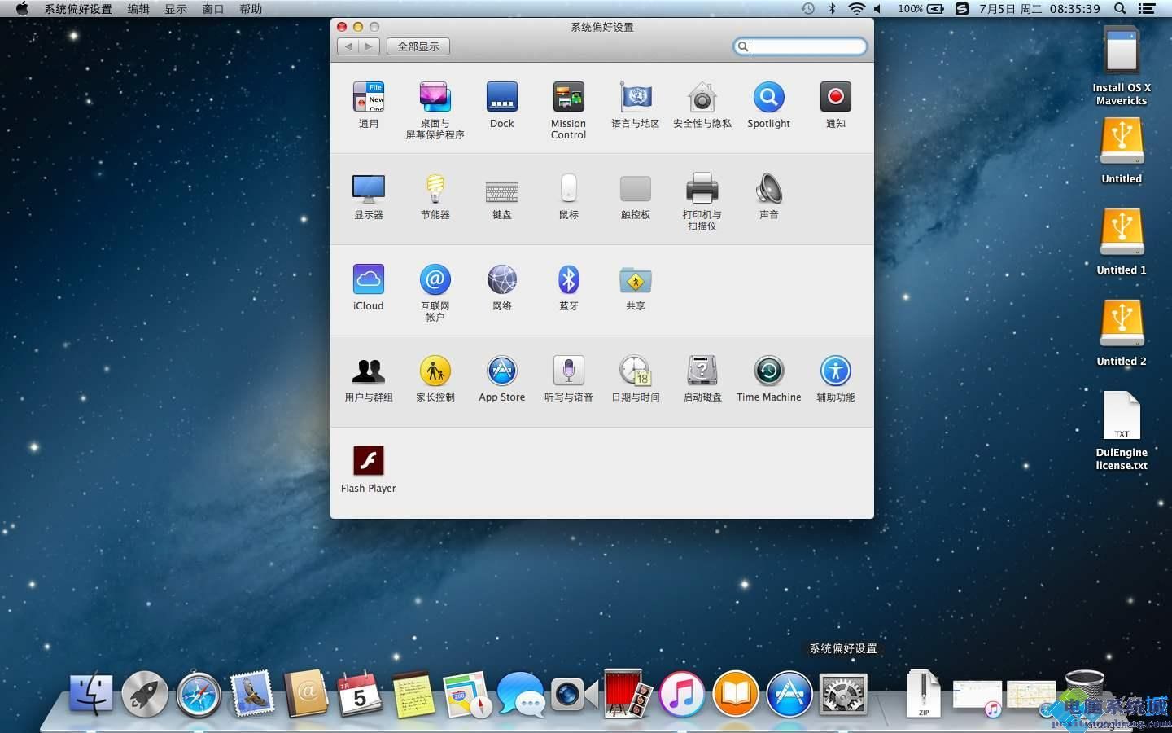The width and height of the screenshot is (1172, 733).
Task: Open the 系统偏好设置 application menu
Action: pyautogui.click(x=78, y=9)
